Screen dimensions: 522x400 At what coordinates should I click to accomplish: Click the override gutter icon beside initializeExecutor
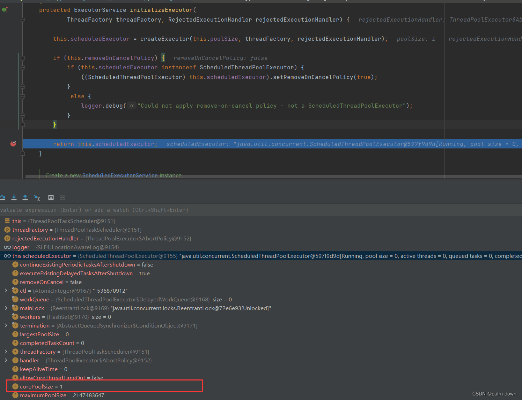click(5, 10)
